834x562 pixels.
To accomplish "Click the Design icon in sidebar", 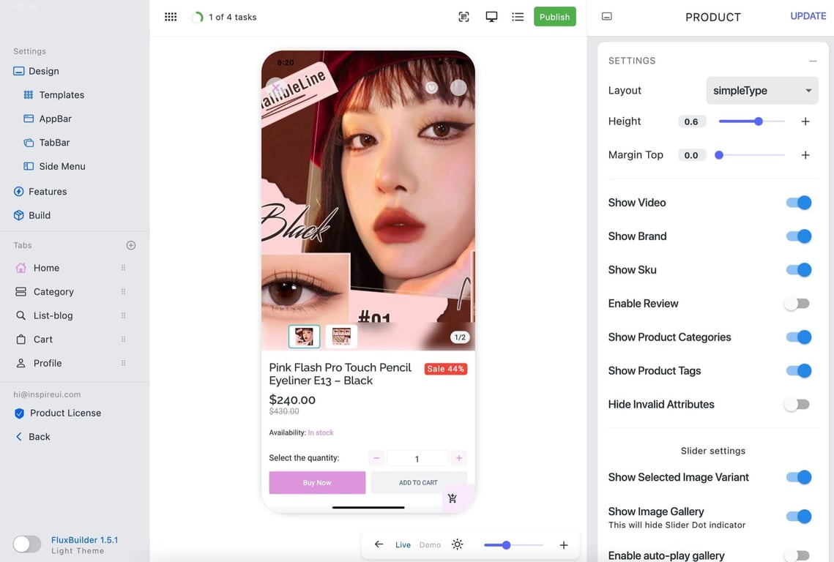I will (18, 71).
